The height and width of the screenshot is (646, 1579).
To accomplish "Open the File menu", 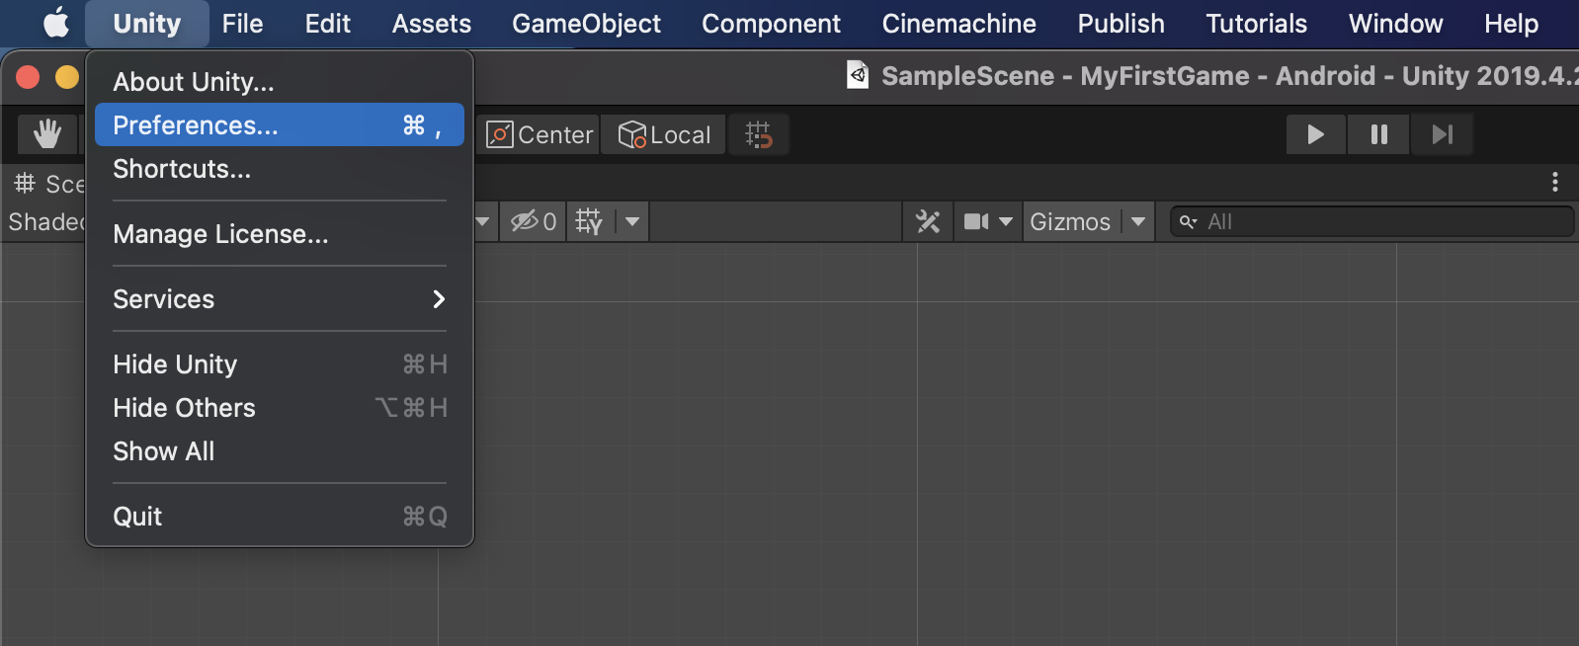I will 242,23.
